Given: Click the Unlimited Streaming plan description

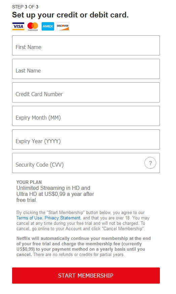Looking at the screenshot, I should click(55, 194).
